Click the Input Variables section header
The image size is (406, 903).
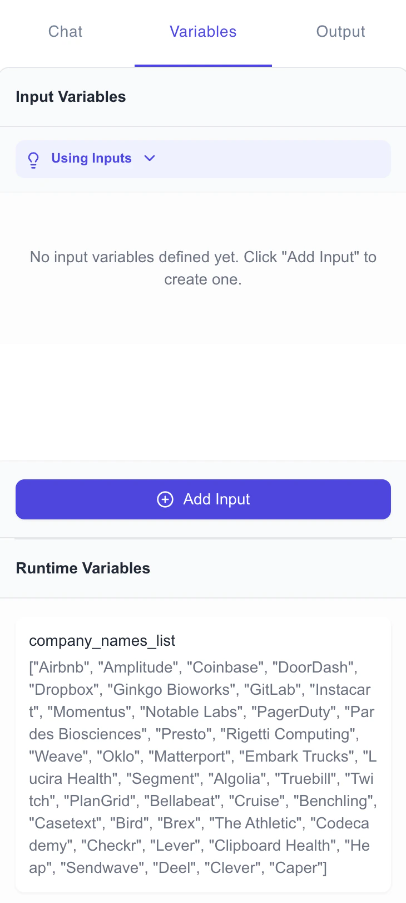[71, 96]
